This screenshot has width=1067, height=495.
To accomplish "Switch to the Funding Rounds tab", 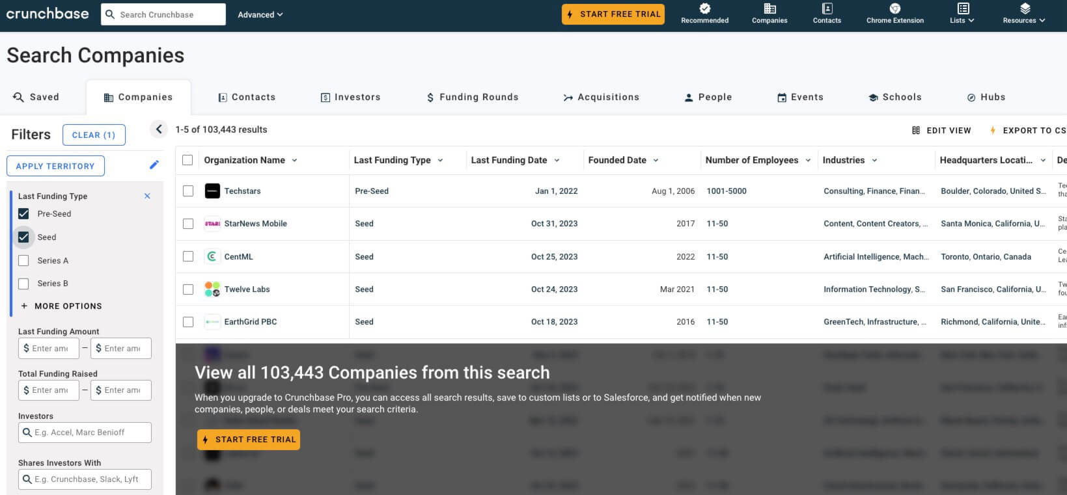I will [472, 97].
